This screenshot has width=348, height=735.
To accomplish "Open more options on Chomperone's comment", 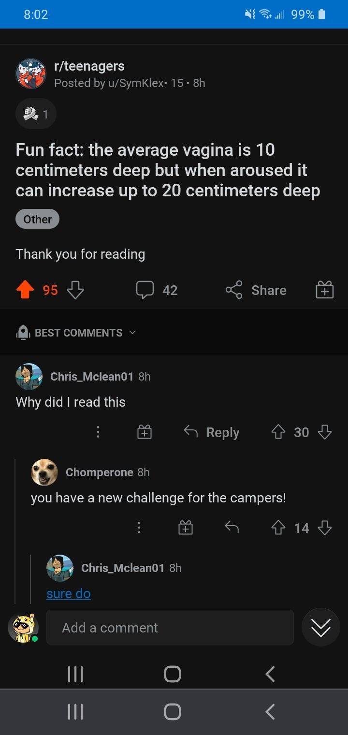I will click(x=139, y=528).
